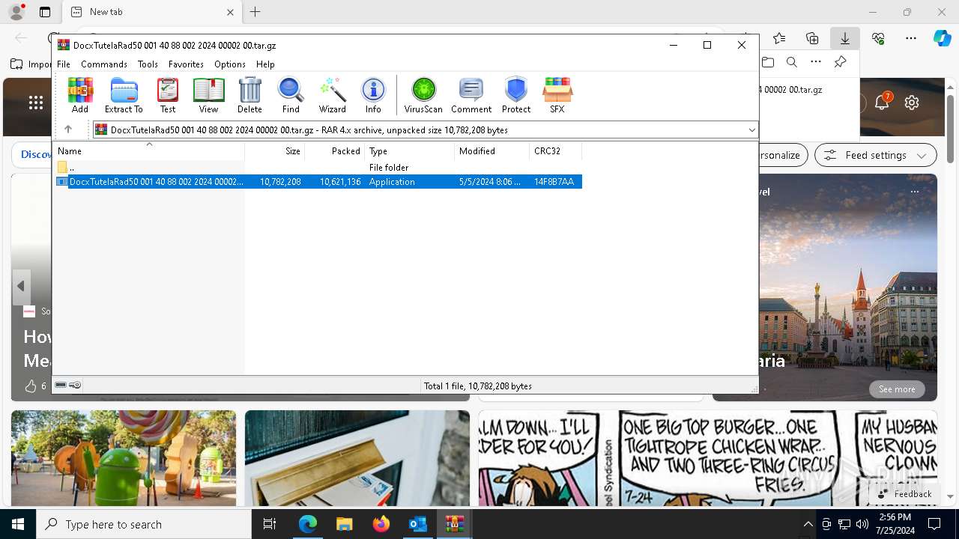959x539 pixels.
Task: Click the Feedback button in Edge
Action: tap(904, 494)
